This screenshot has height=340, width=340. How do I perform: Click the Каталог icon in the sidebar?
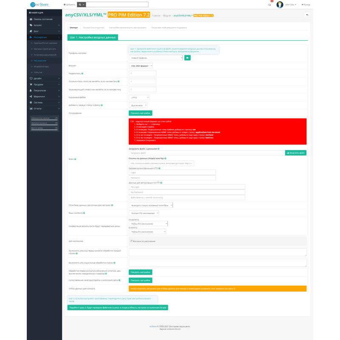[31, 26]
